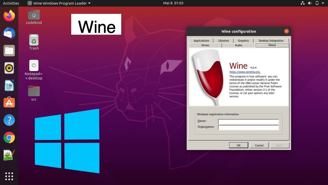Open Firefox from the dock

[9, 16]
